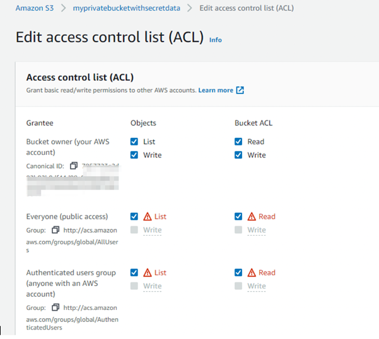The width and height of the screenshot is (379, 339).
Task: Click warning icon beside Authenticated users Objects List
Action: point(147,273)
